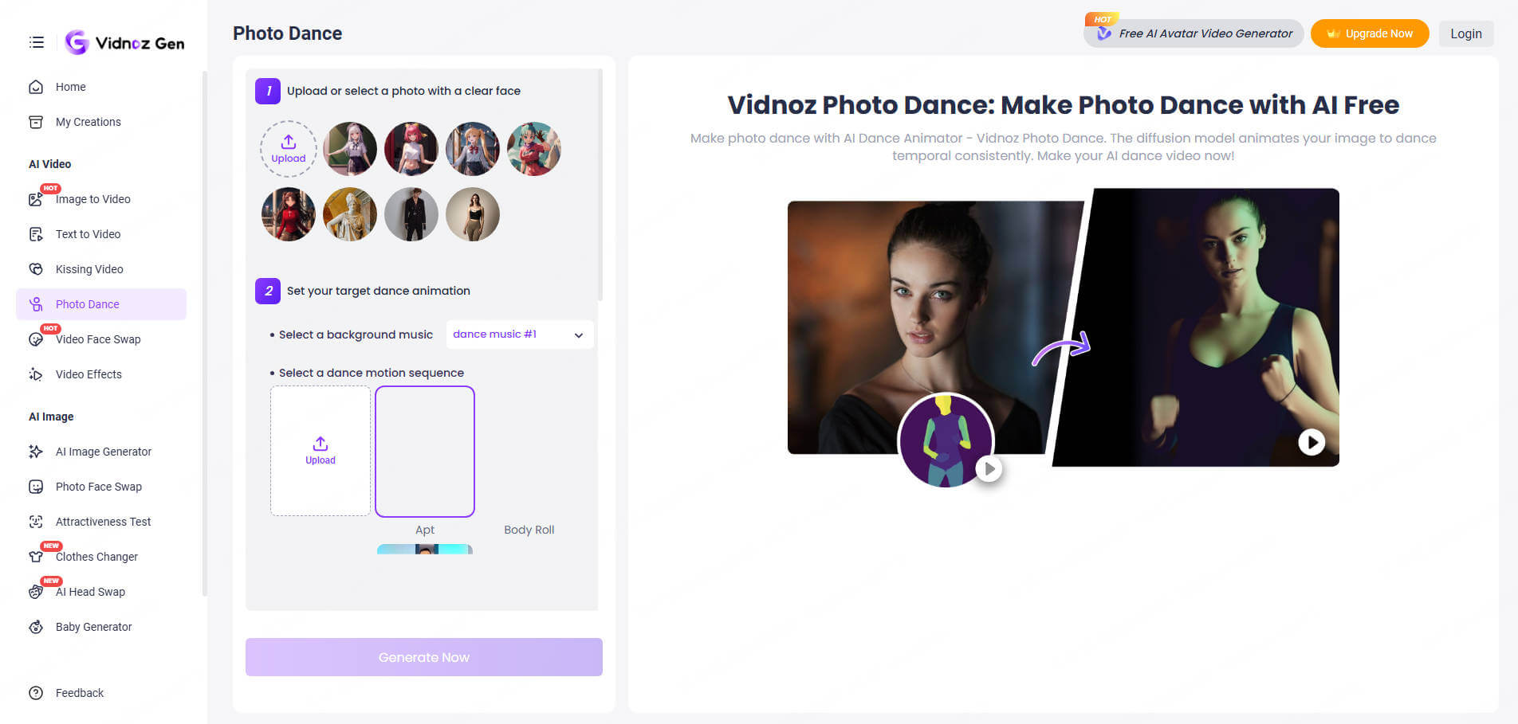This screenshot has height=724, width=1518.
Task: Click the Video Face Swap icon
Action: click(x=36, y=339)
